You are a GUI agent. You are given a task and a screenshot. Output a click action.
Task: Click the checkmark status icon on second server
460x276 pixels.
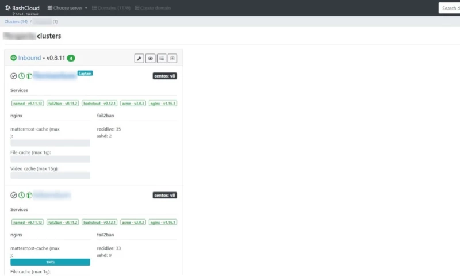click(x=14, y=195)
